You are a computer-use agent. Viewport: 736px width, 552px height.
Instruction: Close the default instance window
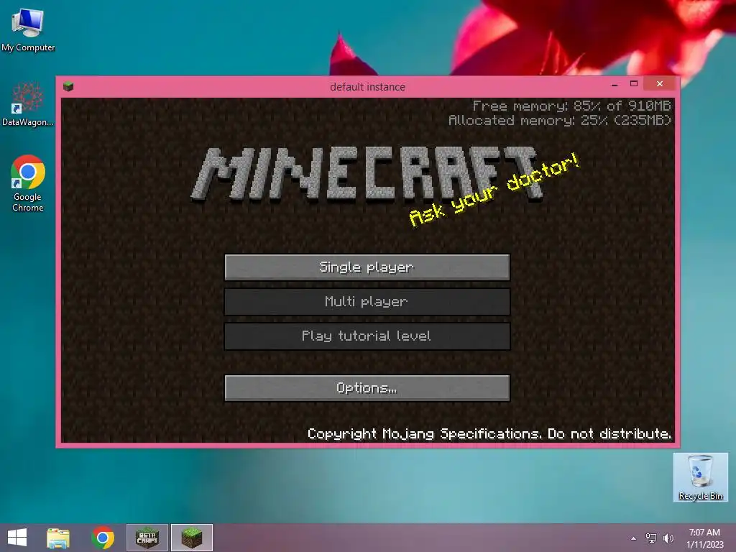point(660,84)
